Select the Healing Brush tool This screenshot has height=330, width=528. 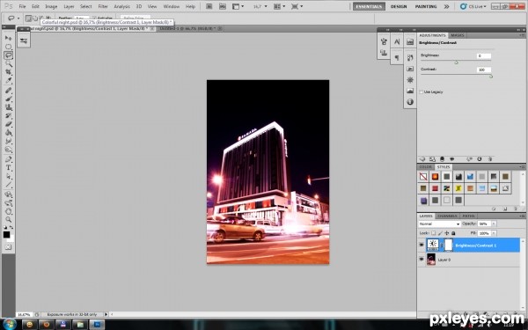pyautogui.click(x=8, y=91)
